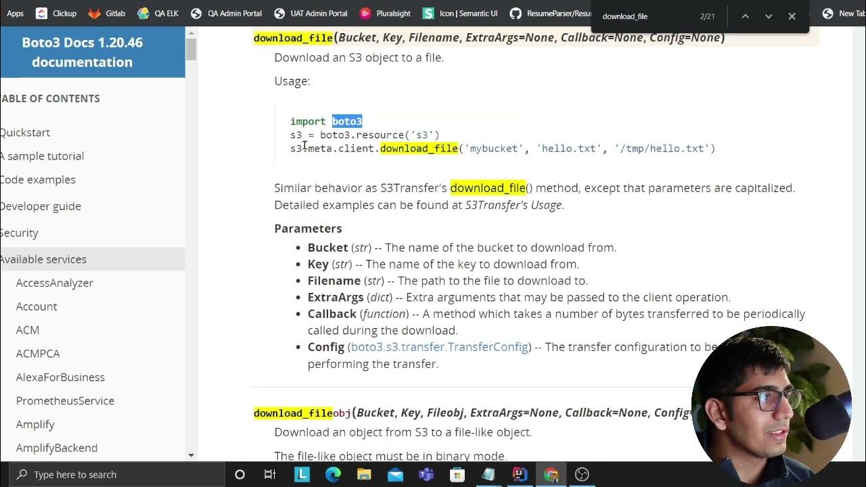
Task: Click the Parameters heading
Action: 308,229
